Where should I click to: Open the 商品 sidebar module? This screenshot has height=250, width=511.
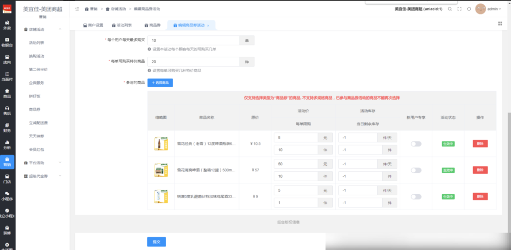click(x=7, y=93)
